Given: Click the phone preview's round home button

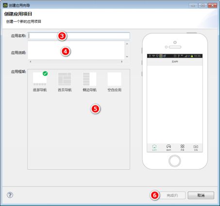Looking at the screenshot, I should pos(175,161).
